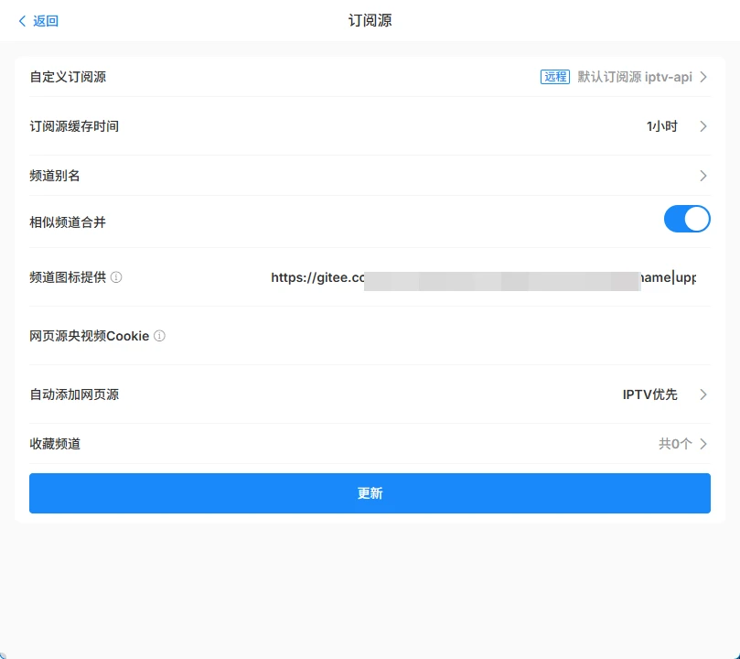The width and height of the screenshot is (740, 659).
Task: Click the chevron on the 频道别名 row
Action: [x=703, y=176]
